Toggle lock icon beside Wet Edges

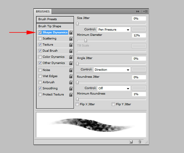tap(71, 76)
